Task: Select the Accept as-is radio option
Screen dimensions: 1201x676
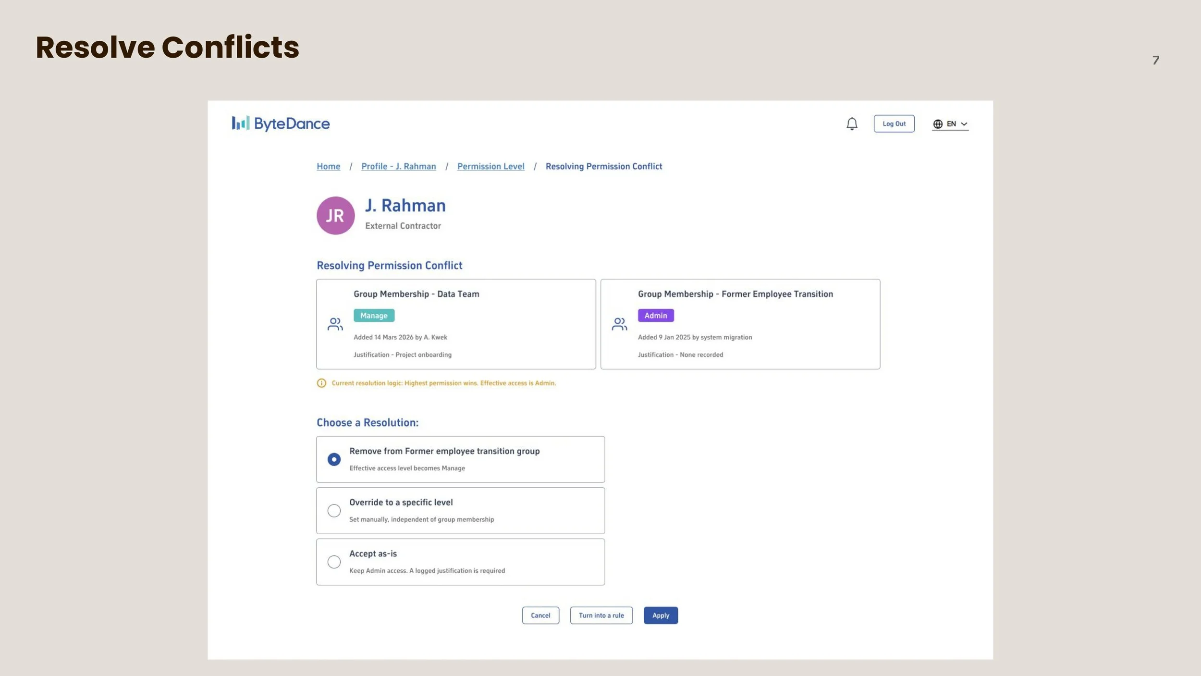Action: [460, 562]
